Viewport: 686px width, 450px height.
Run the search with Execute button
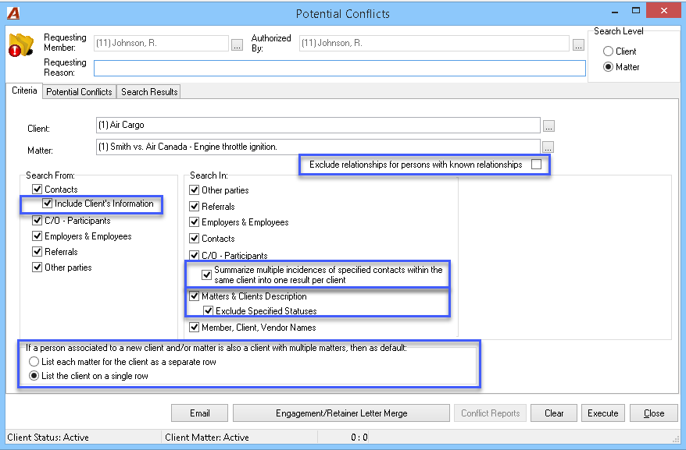tap(603, 413)
